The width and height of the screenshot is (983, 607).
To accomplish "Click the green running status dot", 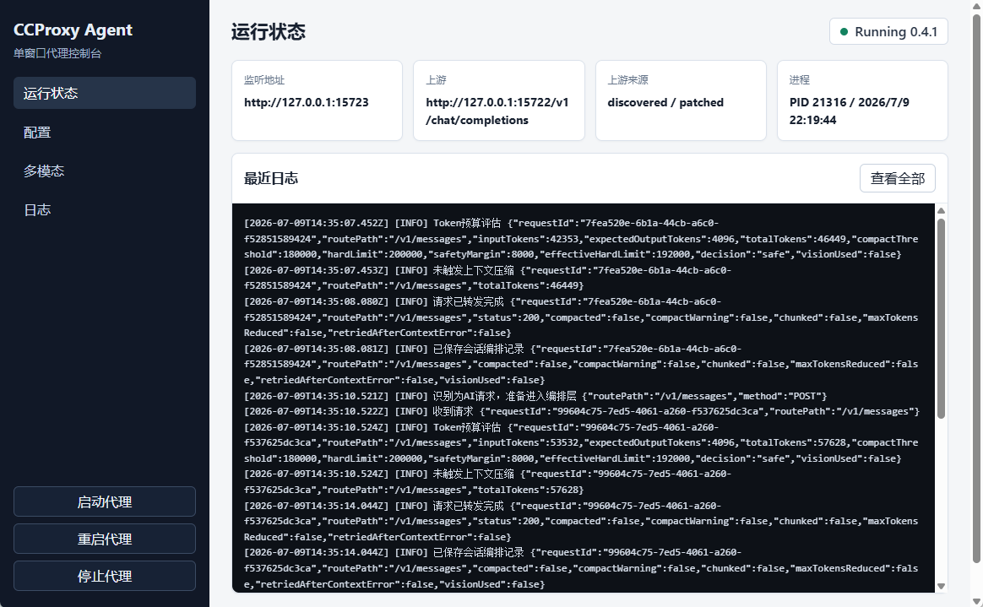I will (844, 32).
